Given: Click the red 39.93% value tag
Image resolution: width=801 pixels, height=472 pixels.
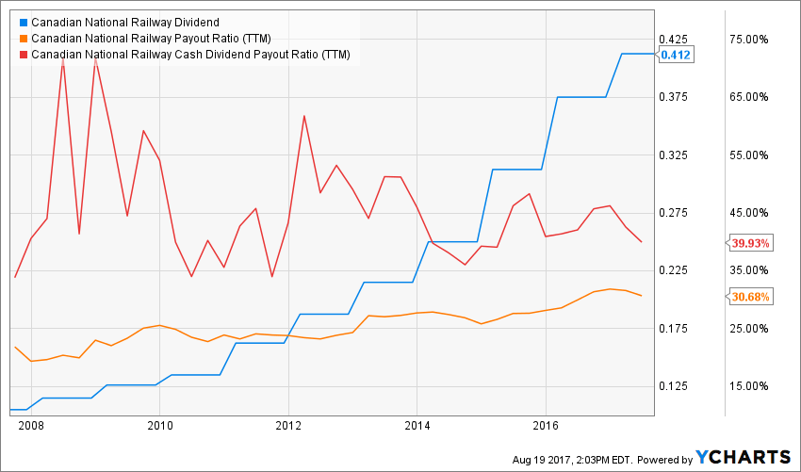Looking at the screenshot, I should 750,243.
